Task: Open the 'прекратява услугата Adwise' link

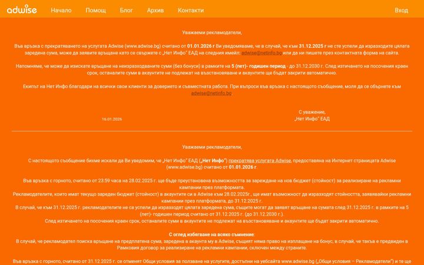Action: click(x=260, y=161)
